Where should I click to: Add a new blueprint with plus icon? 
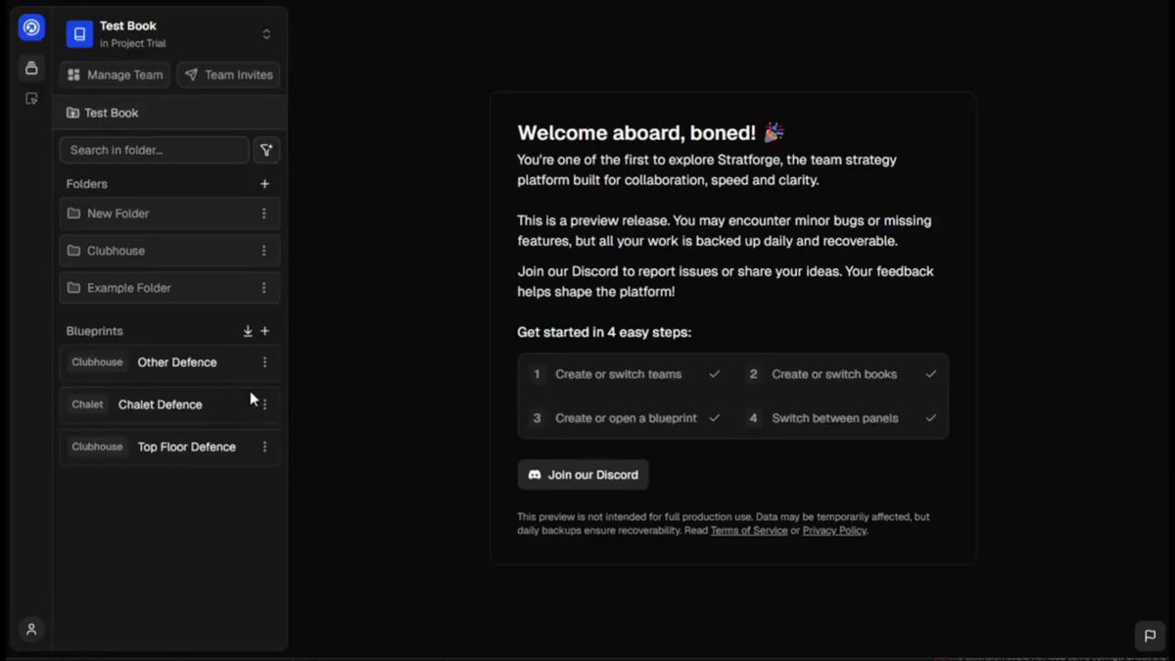(x=264, y=331)
